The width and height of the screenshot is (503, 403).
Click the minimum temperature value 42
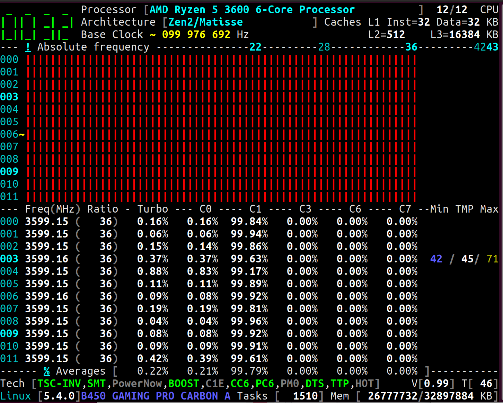(436, 259)
